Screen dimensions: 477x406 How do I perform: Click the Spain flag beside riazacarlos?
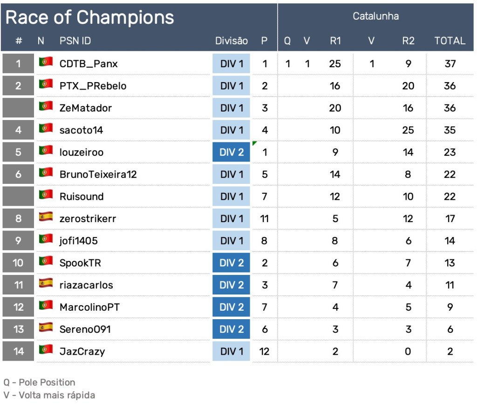tap(46, 283)
